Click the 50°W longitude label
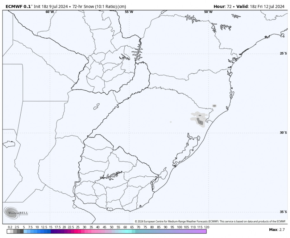This screenshot has width=290, height=238. tap(208, 12)
